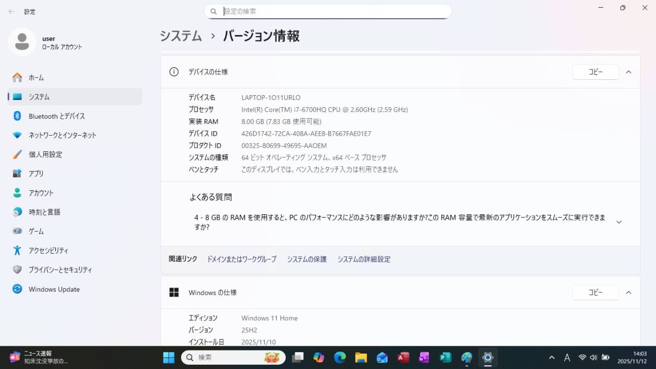
Task: Collapse the Windows の仕様 section
Action: pyautogui.click(x=629, y=292)
